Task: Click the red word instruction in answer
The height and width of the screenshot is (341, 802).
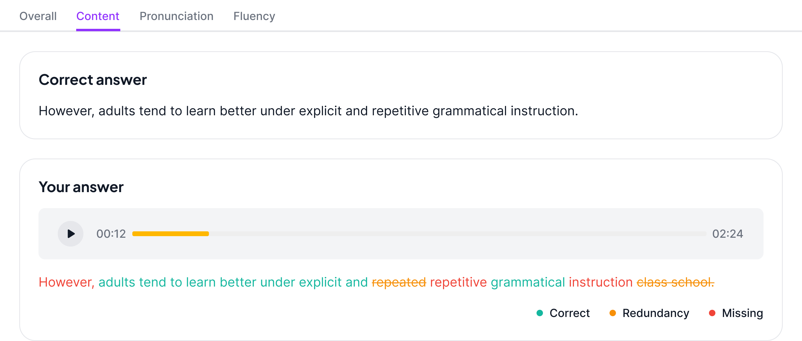Action: pos(601,283)
